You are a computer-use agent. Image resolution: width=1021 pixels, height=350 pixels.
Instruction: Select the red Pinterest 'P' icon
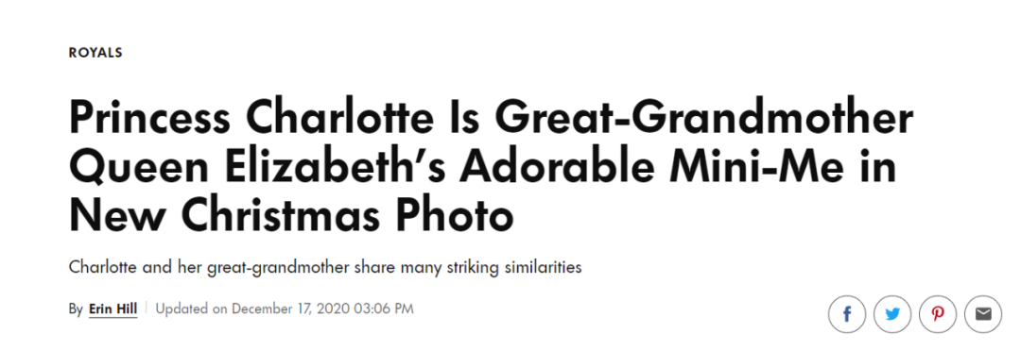(938, 315)
